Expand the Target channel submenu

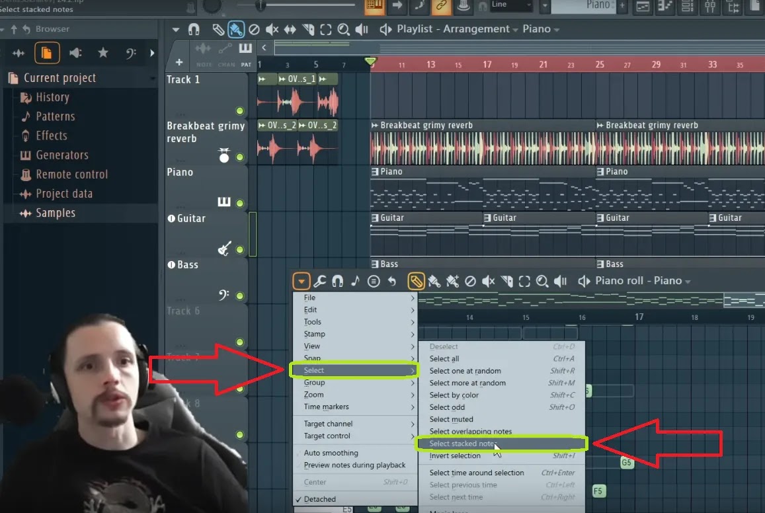[355, 424]
